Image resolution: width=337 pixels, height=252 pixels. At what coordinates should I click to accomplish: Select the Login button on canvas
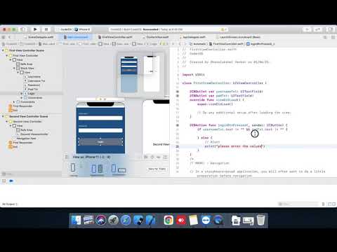click(x=100, y=142)
